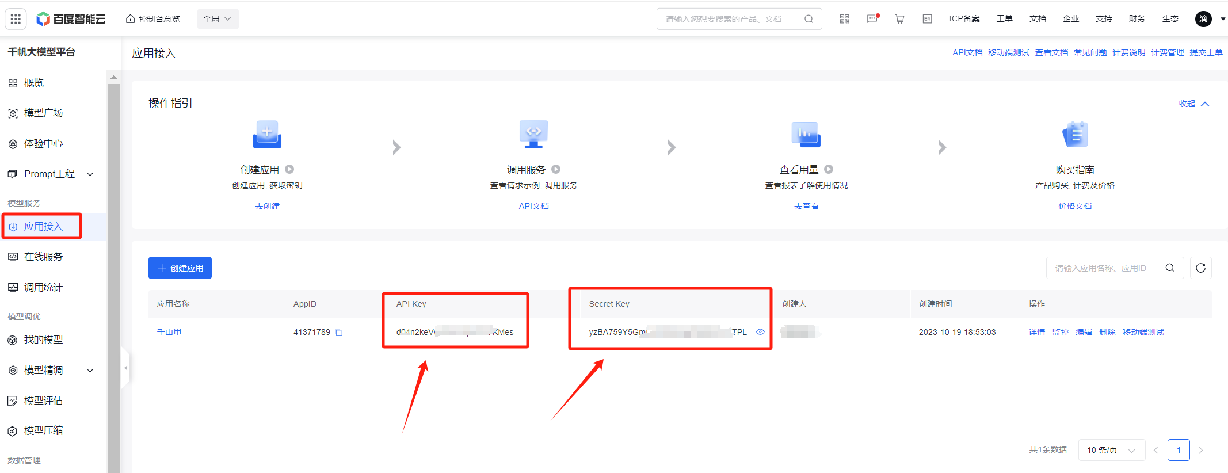The height and width of the screenshot is (473, 1228).
Task: Click the Baidu AI Cloud logo
Action: tap(71, 19)
